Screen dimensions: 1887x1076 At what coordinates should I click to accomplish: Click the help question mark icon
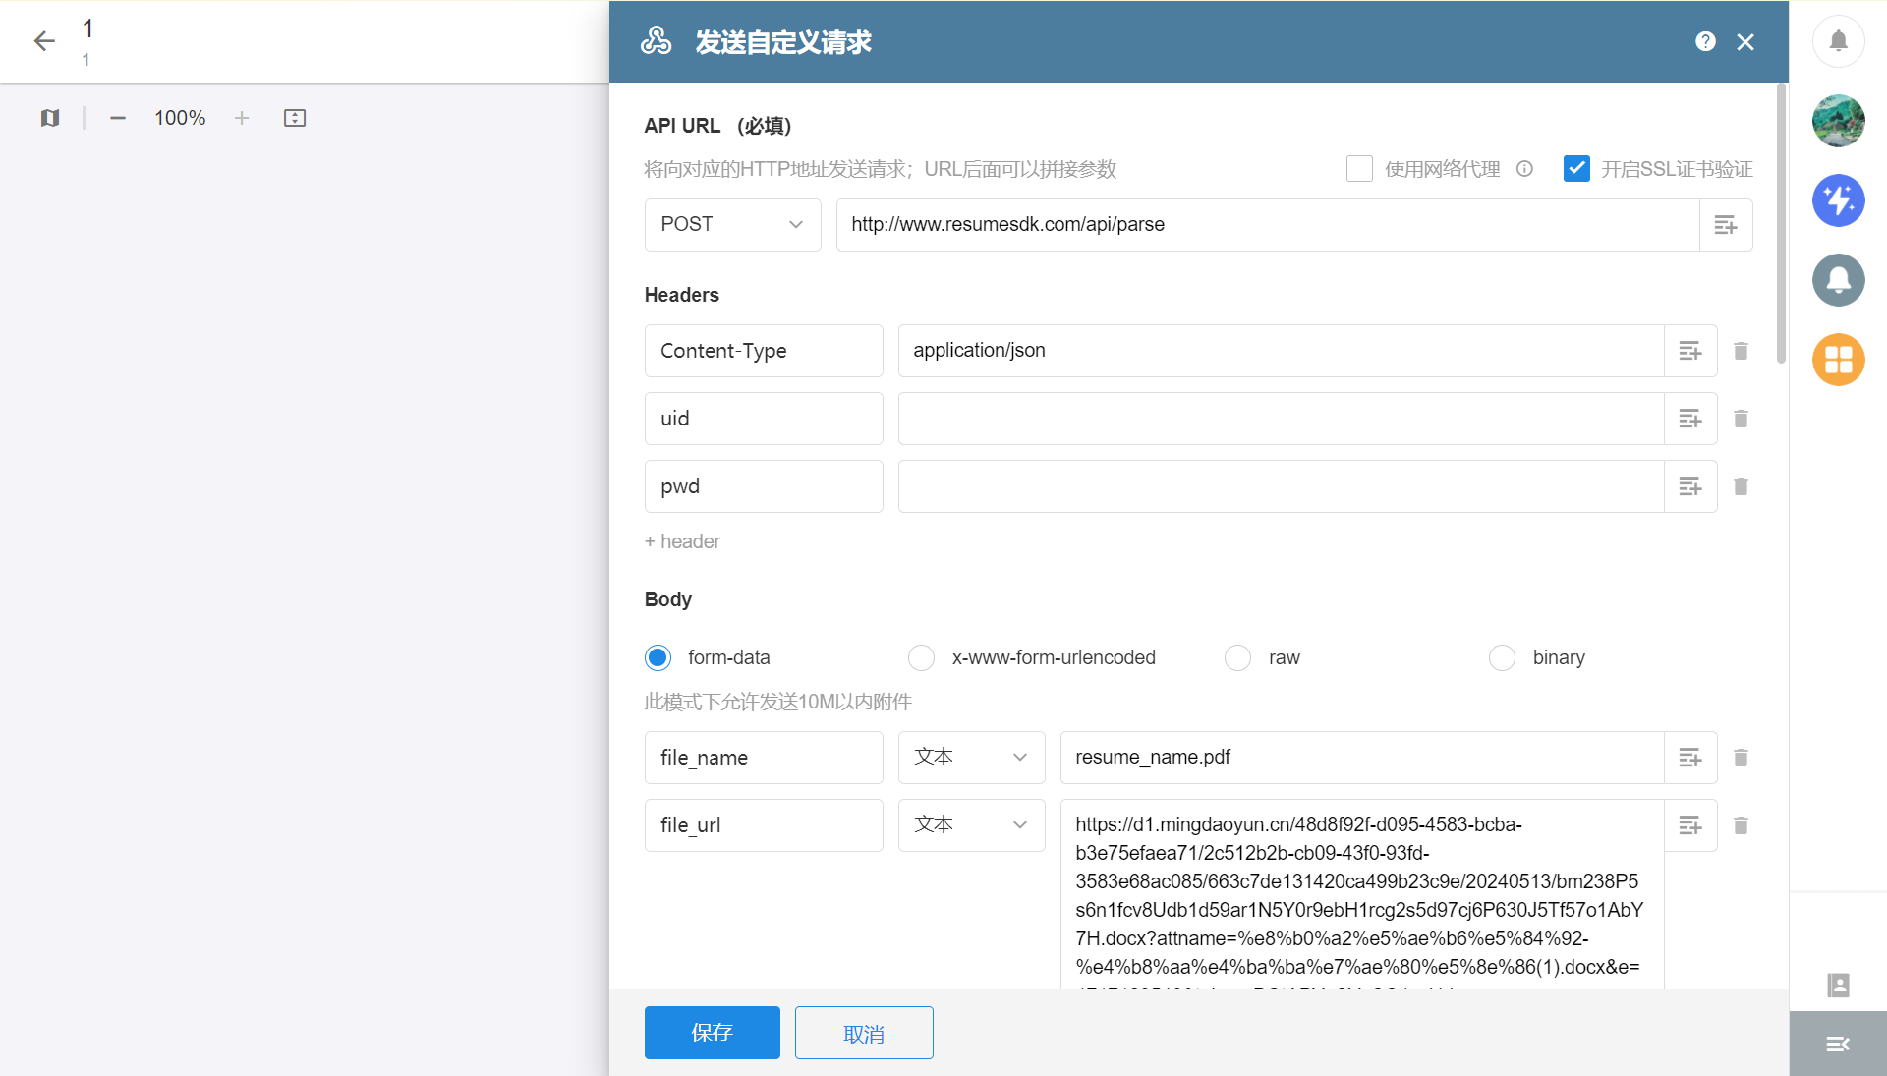1705,41
